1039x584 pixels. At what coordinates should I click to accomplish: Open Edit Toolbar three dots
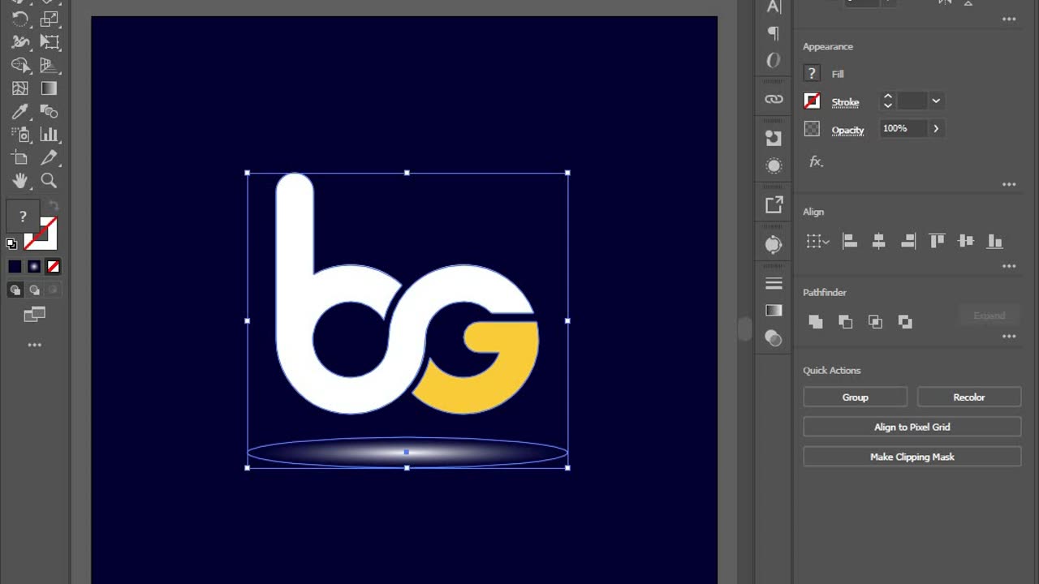click(34, 345)
